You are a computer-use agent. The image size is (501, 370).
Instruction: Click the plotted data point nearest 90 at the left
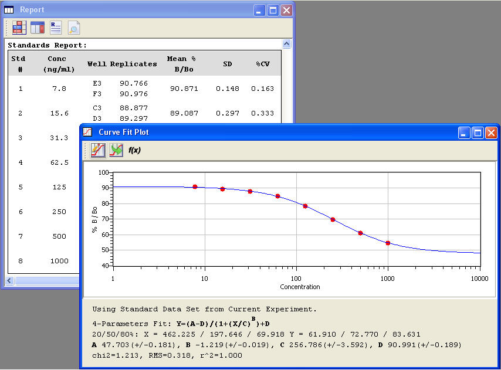(195, 186)
